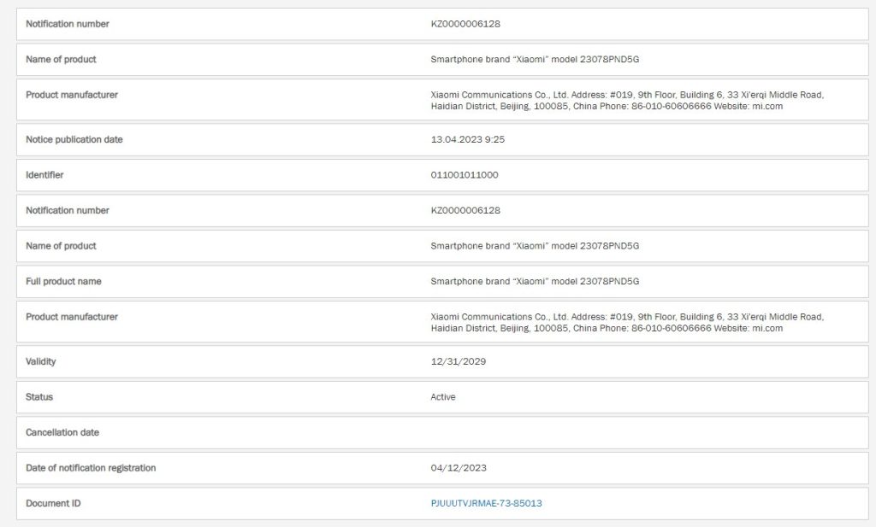Click the Status row label
Screen dimensions: 876x527
(39, 396)
